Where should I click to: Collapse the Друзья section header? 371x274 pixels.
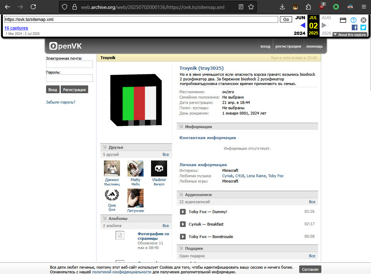[x=136, y=147]
